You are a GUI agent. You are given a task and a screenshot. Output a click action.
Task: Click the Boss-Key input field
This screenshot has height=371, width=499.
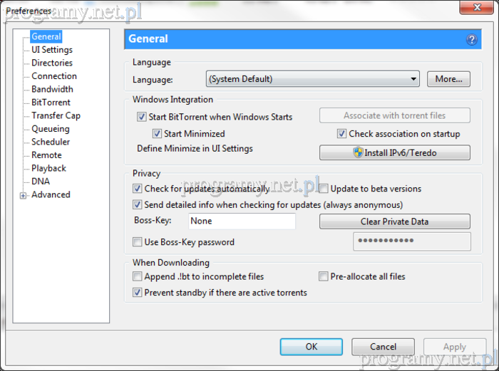[x=242, y=221]
